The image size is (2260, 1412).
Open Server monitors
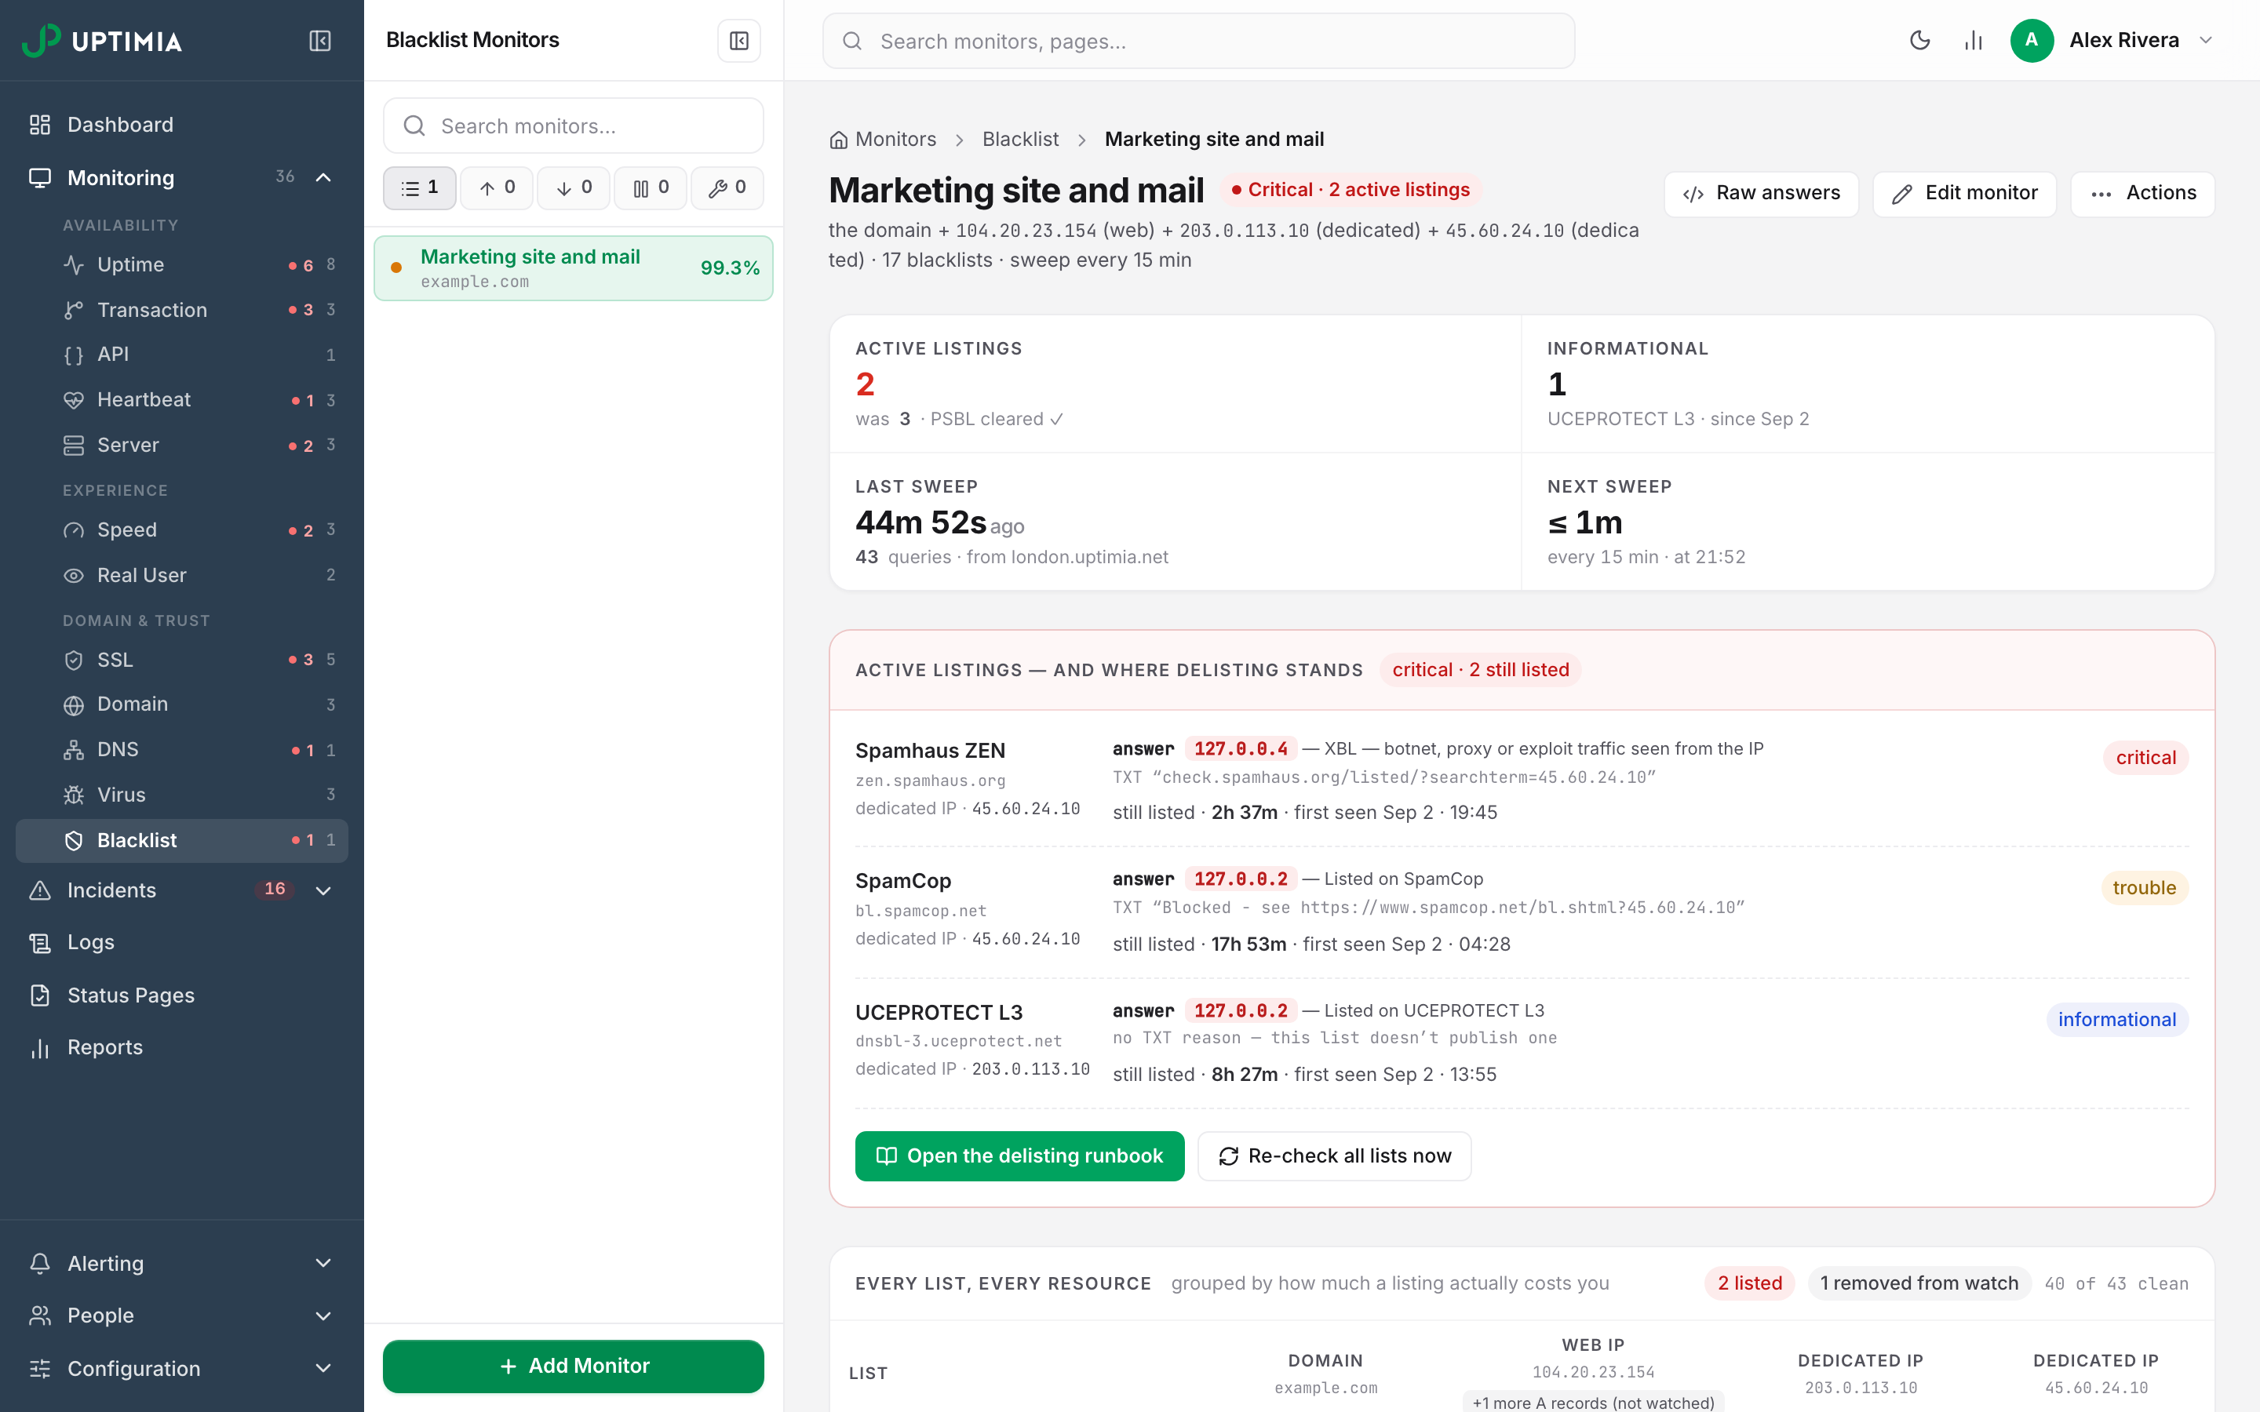click(x=182, y=446)
